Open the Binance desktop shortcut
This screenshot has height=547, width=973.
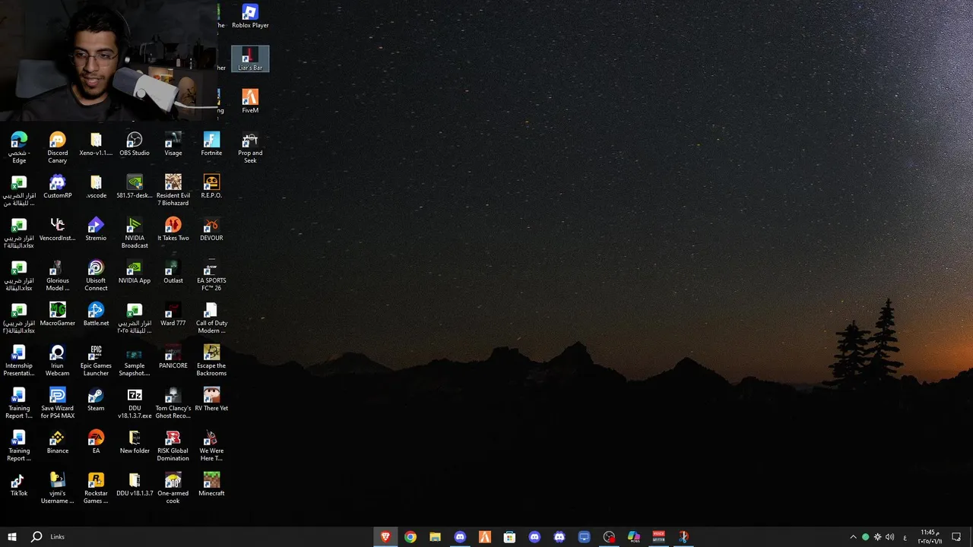(58, 441)
